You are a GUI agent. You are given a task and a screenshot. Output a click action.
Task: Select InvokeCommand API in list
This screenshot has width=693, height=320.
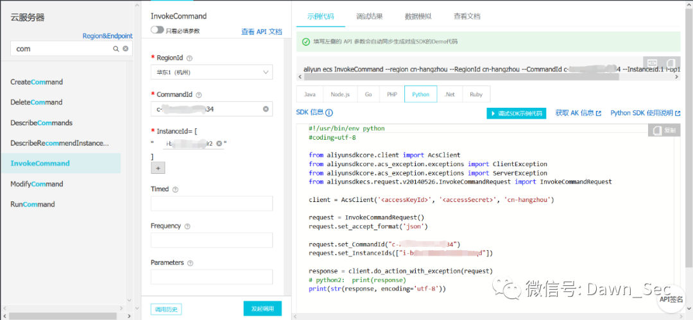click(60, 163)
